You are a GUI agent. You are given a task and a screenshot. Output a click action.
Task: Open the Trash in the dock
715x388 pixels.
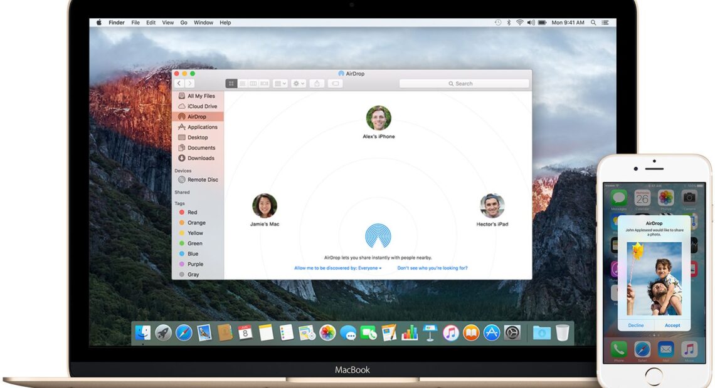(563, 333)
